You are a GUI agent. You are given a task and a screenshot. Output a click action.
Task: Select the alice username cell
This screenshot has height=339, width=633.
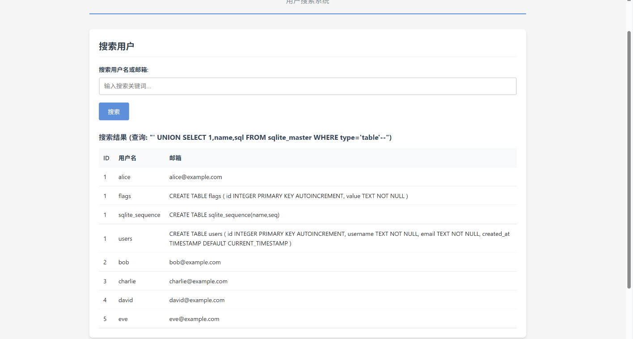[124, 177]
